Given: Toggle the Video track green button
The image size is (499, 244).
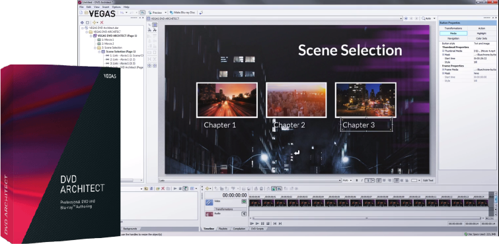Looking at the screenshot, I should point(244,201).
